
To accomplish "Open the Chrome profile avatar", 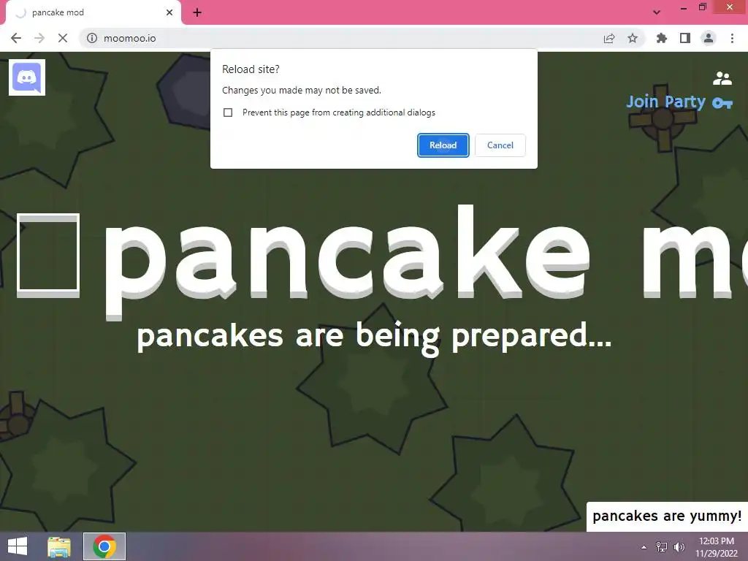I will coord(709,38).
